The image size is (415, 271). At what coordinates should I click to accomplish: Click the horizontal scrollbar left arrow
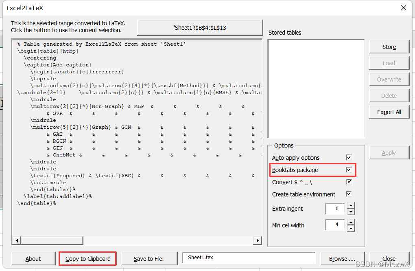coord(17,240)
